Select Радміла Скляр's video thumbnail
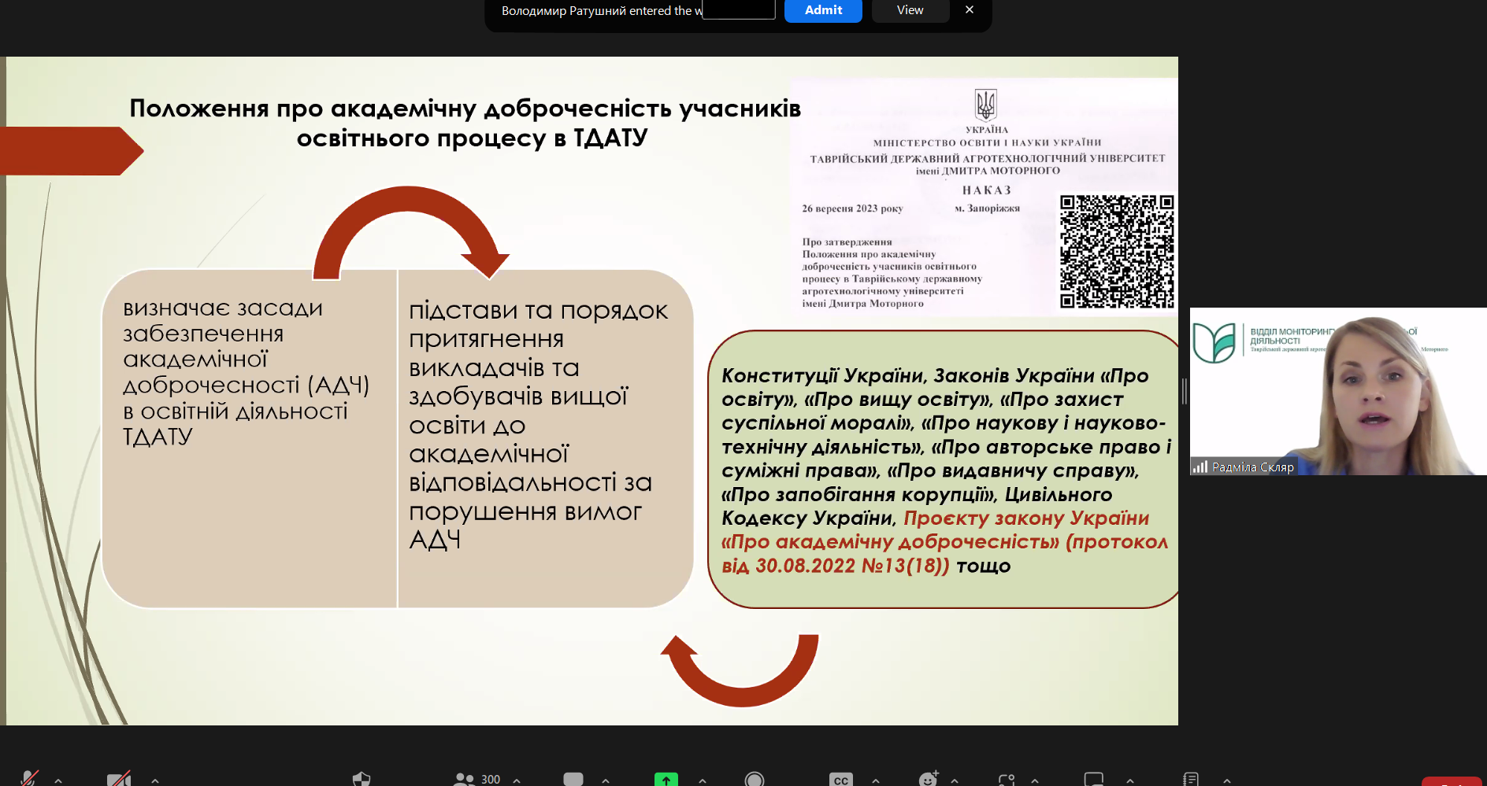Image resolution: width=1487 pixels, height=786 pixels. [1338, 391]
